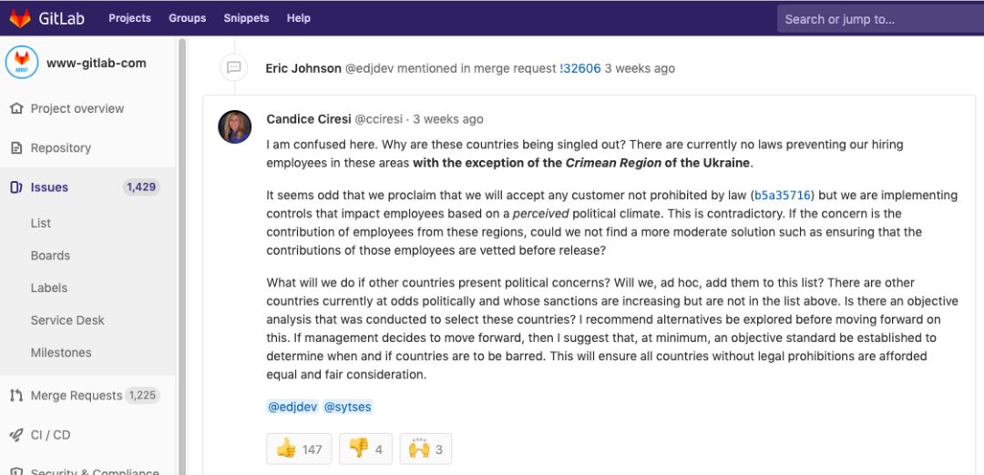Toggle the thumbs up reaction
984x475 pixels.
299,449
